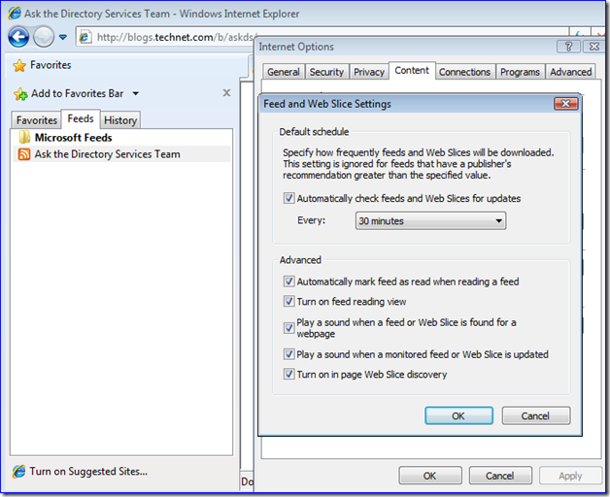Screen dimensions: 610x497
Task: Switch to the Favorites tab in Favorites Center
Action: (x=37, y=120)
